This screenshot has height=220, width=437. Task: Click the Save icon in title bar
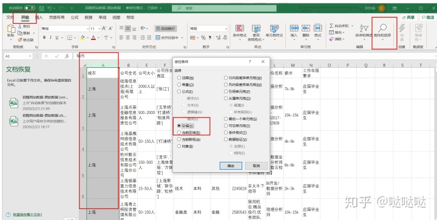41,8
